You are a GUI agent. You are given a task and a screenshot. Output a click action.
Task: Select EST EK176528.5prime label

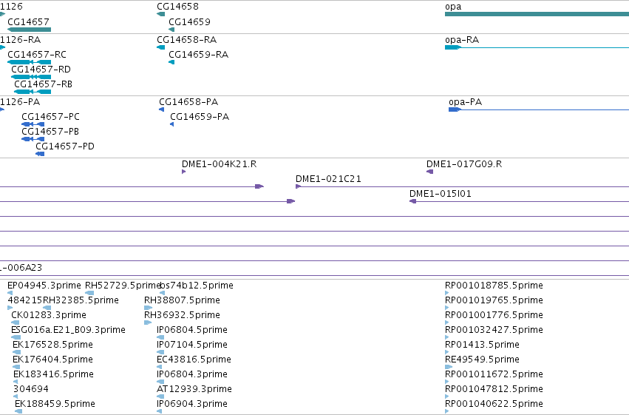coord(52,345)
